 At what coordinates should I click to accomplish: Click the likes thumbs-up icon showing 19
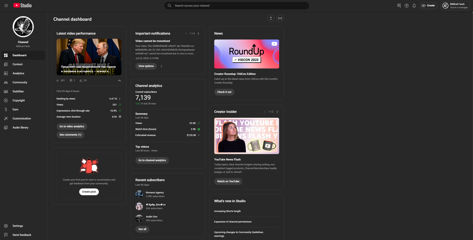click(x=81, y=80)
